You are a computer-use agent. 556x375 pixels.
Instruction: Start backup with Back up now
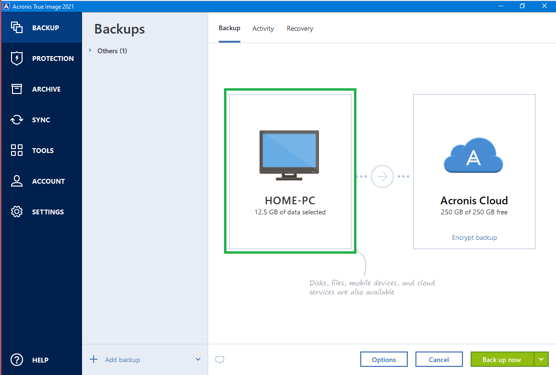click(x=502, y=359)
